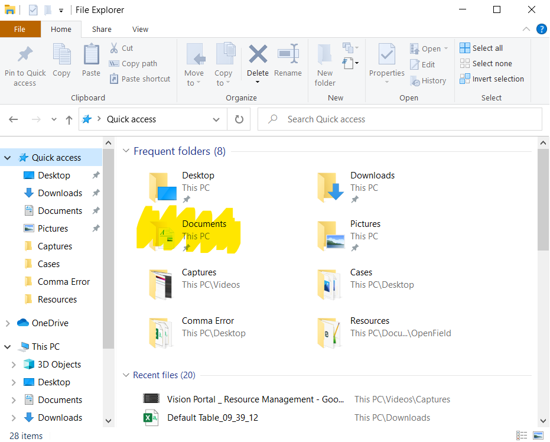The image size is (550, 442).
Task: Click the Paste clipboard icon
Action: [x=91, y=54]
